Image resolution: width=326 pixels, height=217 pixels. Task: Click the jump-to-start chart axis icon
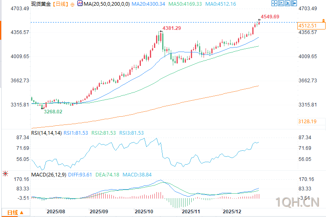click(281, 3)
